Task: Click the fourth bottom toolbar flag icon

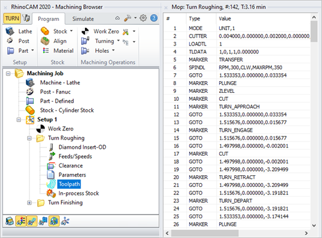Action: (x=43, y=221)
